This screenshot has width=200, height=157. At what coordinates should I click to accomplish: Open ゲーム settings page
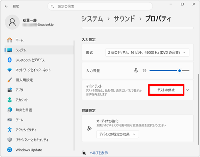(39, 120)
